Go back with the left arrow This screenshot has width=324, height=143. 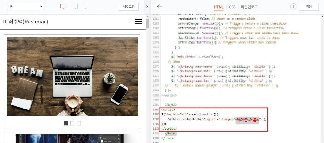[159, 7]
